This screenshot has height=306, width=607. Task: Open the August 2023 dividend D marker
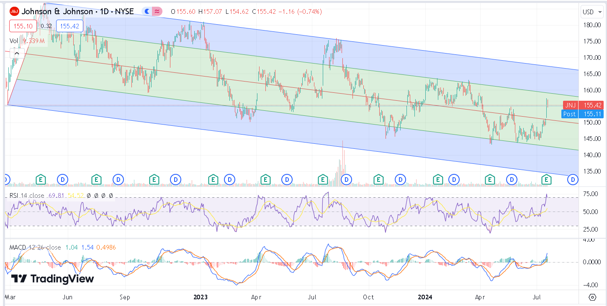(346, 180)
